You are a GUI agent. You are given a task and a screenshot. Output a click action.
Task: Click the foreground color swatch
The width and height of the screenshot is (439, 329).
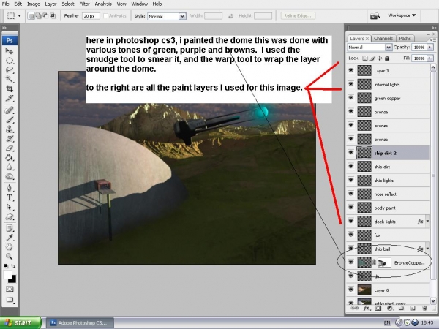pos(7,274)
